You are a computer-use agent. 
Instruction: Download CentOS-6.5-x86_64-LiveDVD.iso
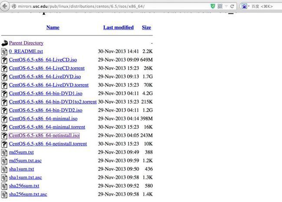(45, 77)
